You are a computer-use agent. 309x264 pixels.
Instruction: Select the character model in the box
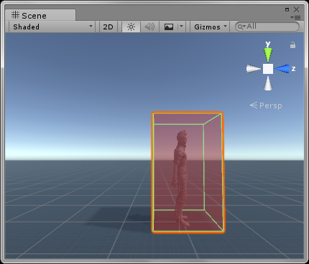pos(180,177)
